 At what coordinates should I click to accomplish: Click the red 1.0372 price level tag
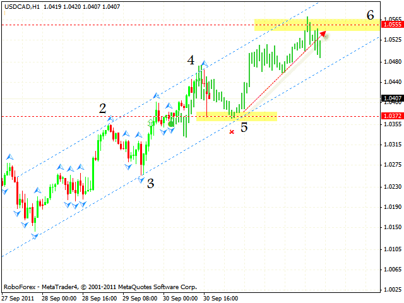point(391,116)
